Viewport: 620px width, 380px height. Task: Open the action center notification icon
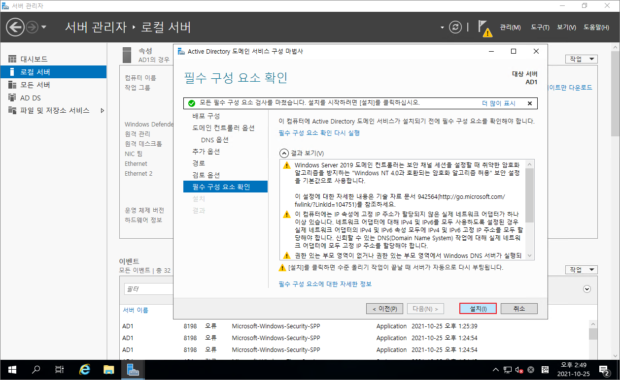pos(605,370)
